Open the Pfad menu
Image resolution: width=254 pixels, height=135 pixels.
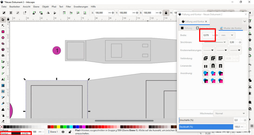(54, 7)
